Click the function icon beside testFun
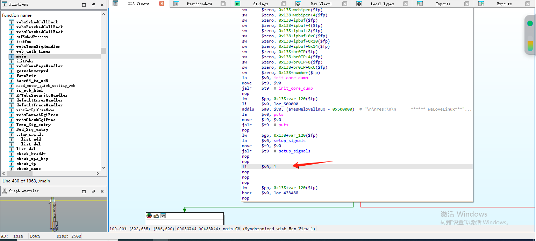This screenshot has height=241, width=536. coord(12,42)
